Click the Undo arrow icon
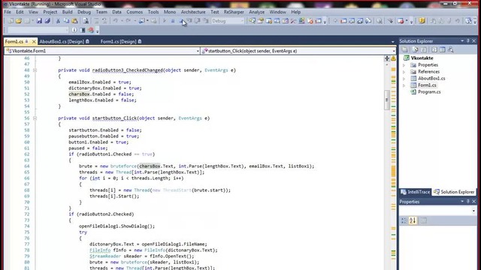 pos(115,21)
